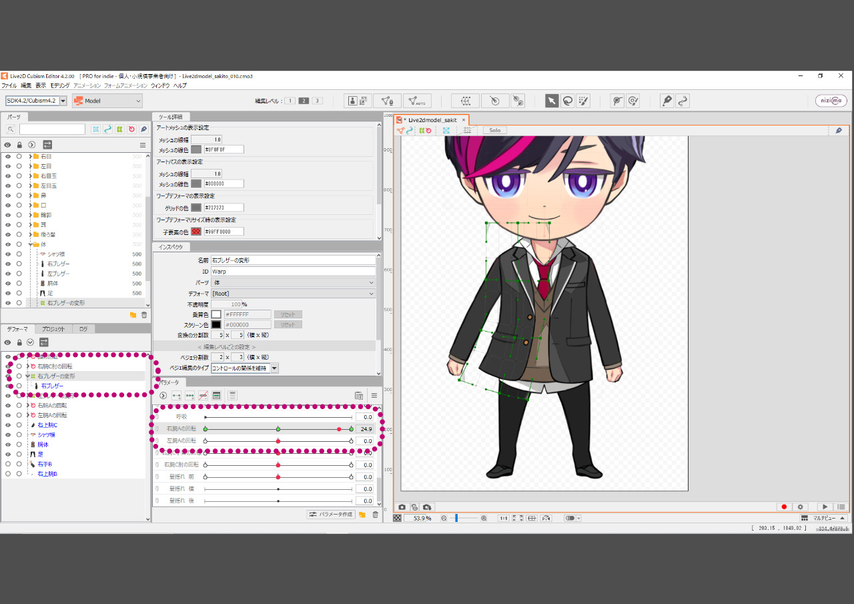Click the automatic mesh generator (AUTO) icon
Image resolution: width=854 pixels, height=604 pixels.
pos(417,101)
